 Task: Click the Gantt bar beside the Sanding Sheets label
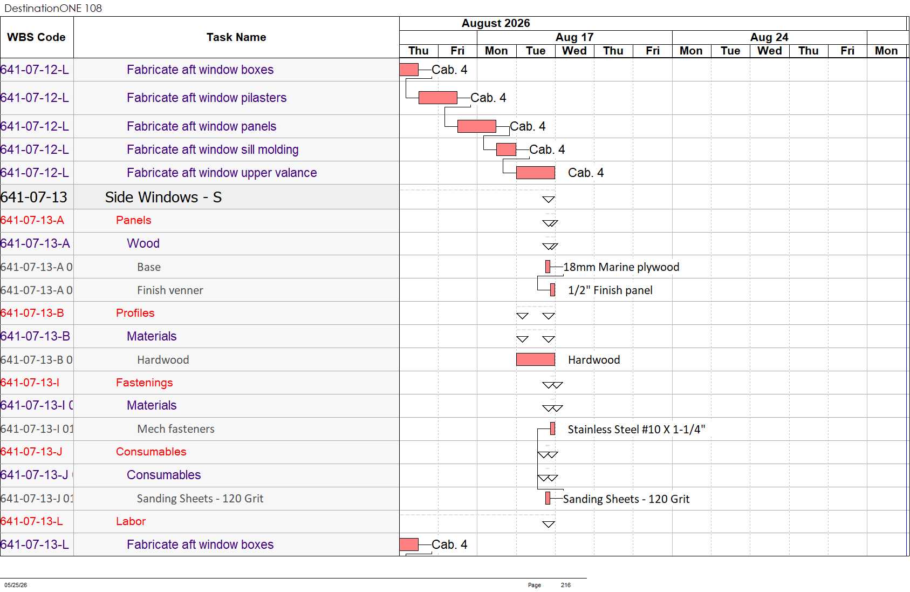pos(548,498)
